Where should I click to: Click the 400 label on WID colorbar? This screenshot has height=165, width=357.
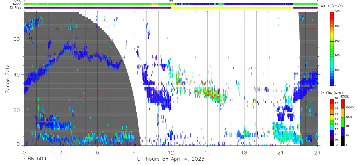(337, 26)
